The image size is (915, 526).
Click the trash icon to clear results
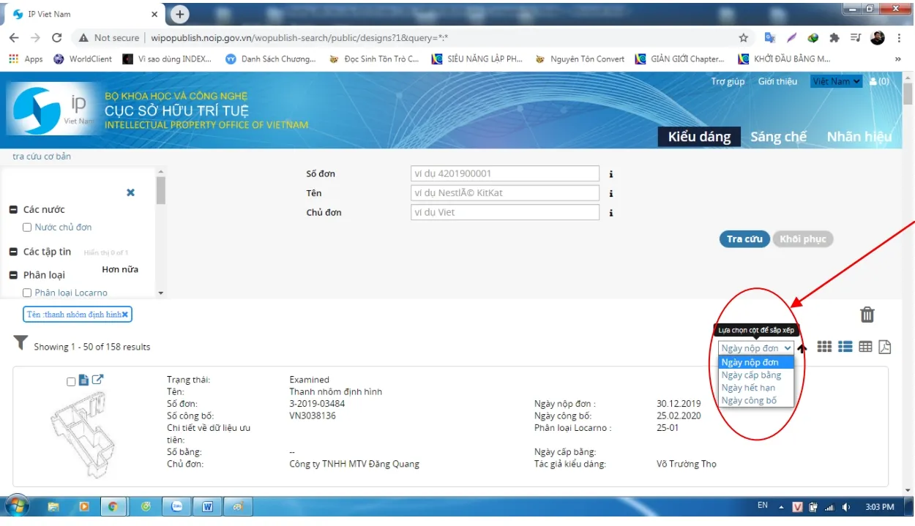point(867,315)
